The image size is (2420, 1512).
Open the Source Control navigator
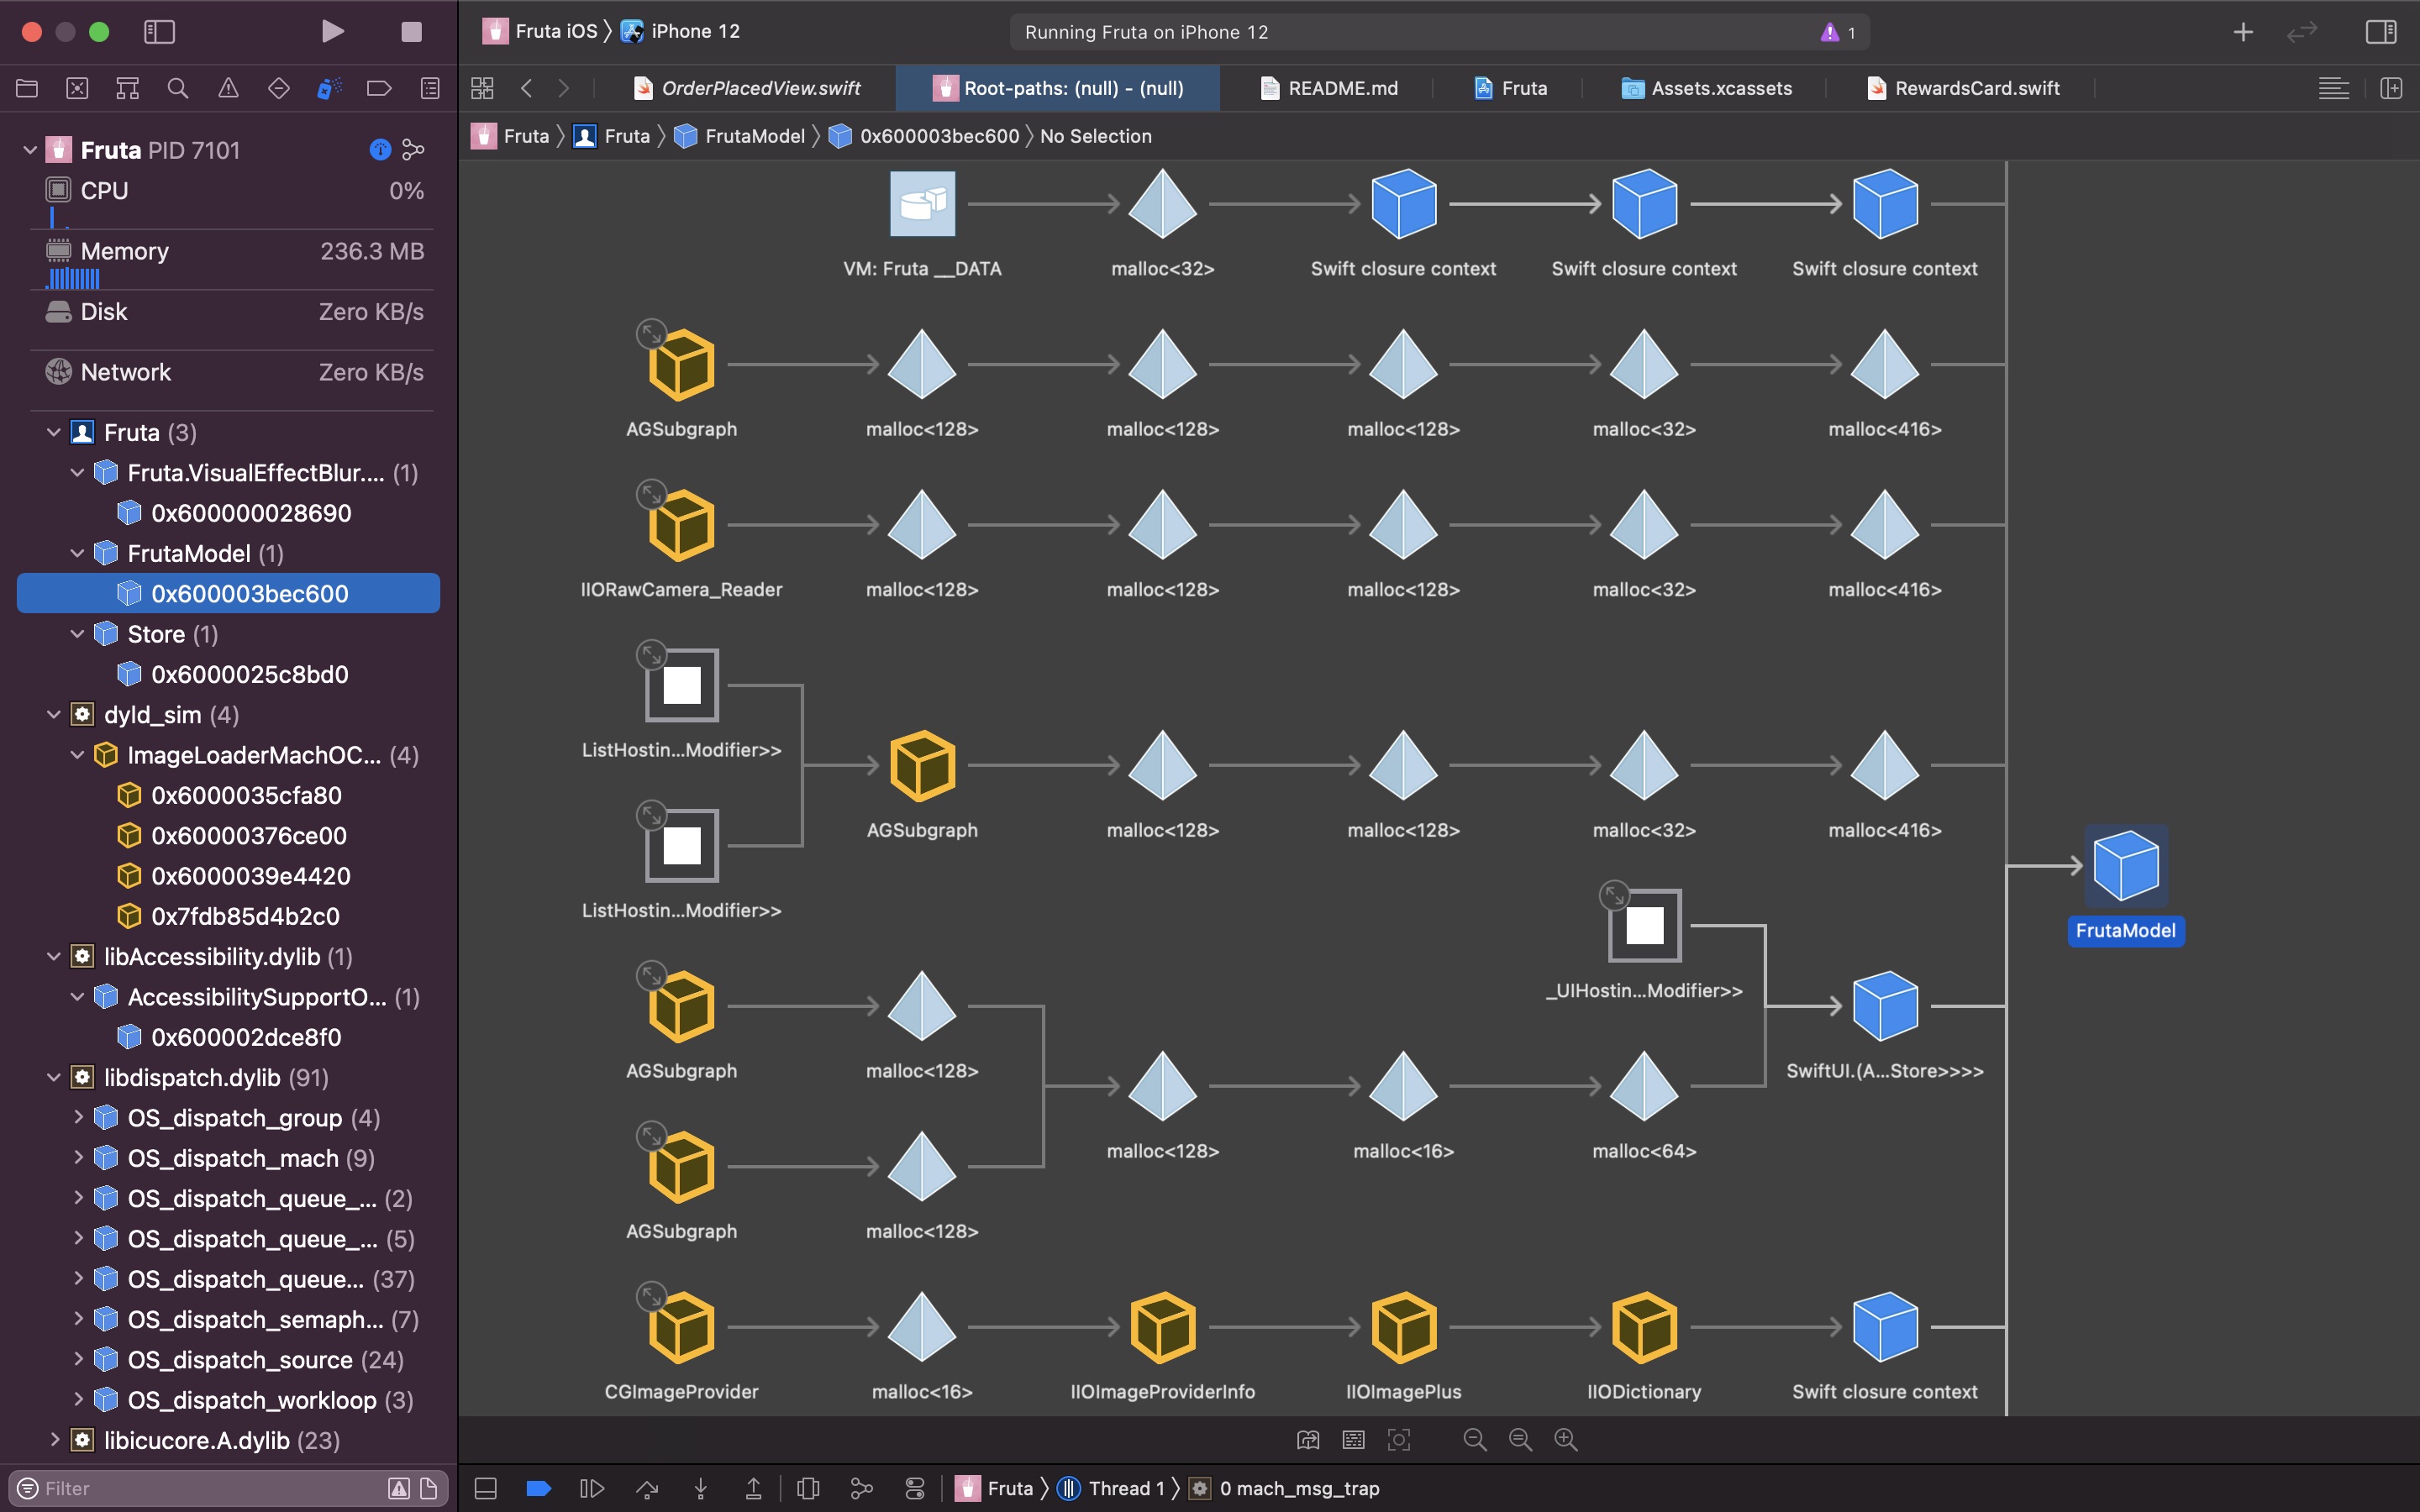pos(77,88)
